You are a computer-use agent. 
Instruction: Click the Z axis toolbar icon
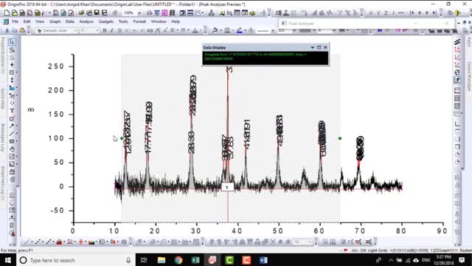(x=386, y=13)
